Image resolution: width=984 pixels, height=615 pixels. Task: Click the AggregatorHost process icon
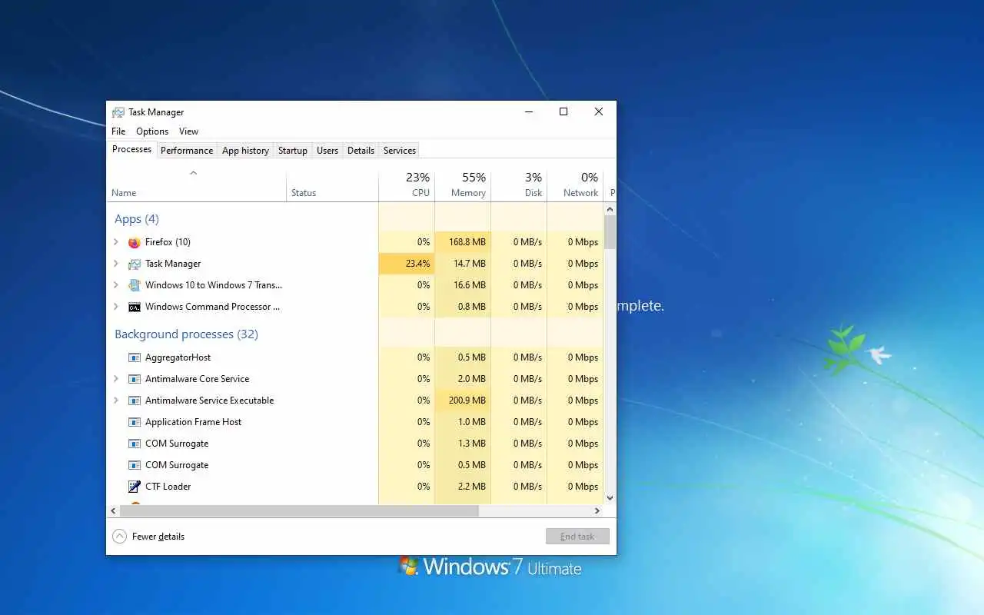click(x=135, y=357)
